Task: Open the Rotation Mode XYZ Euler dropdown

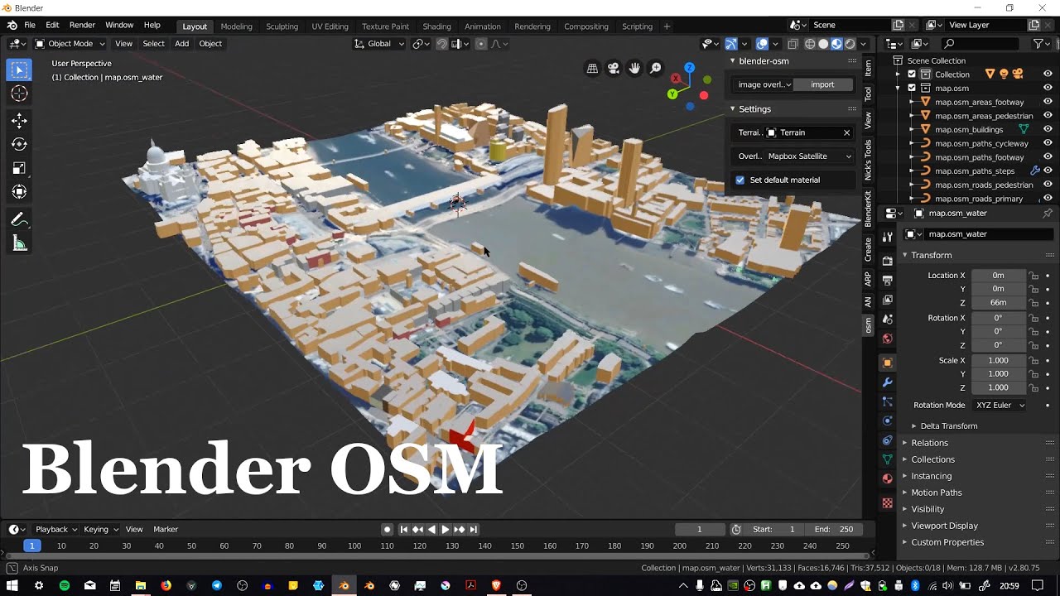Action: pyautogui.click(x=1000, y=406)
